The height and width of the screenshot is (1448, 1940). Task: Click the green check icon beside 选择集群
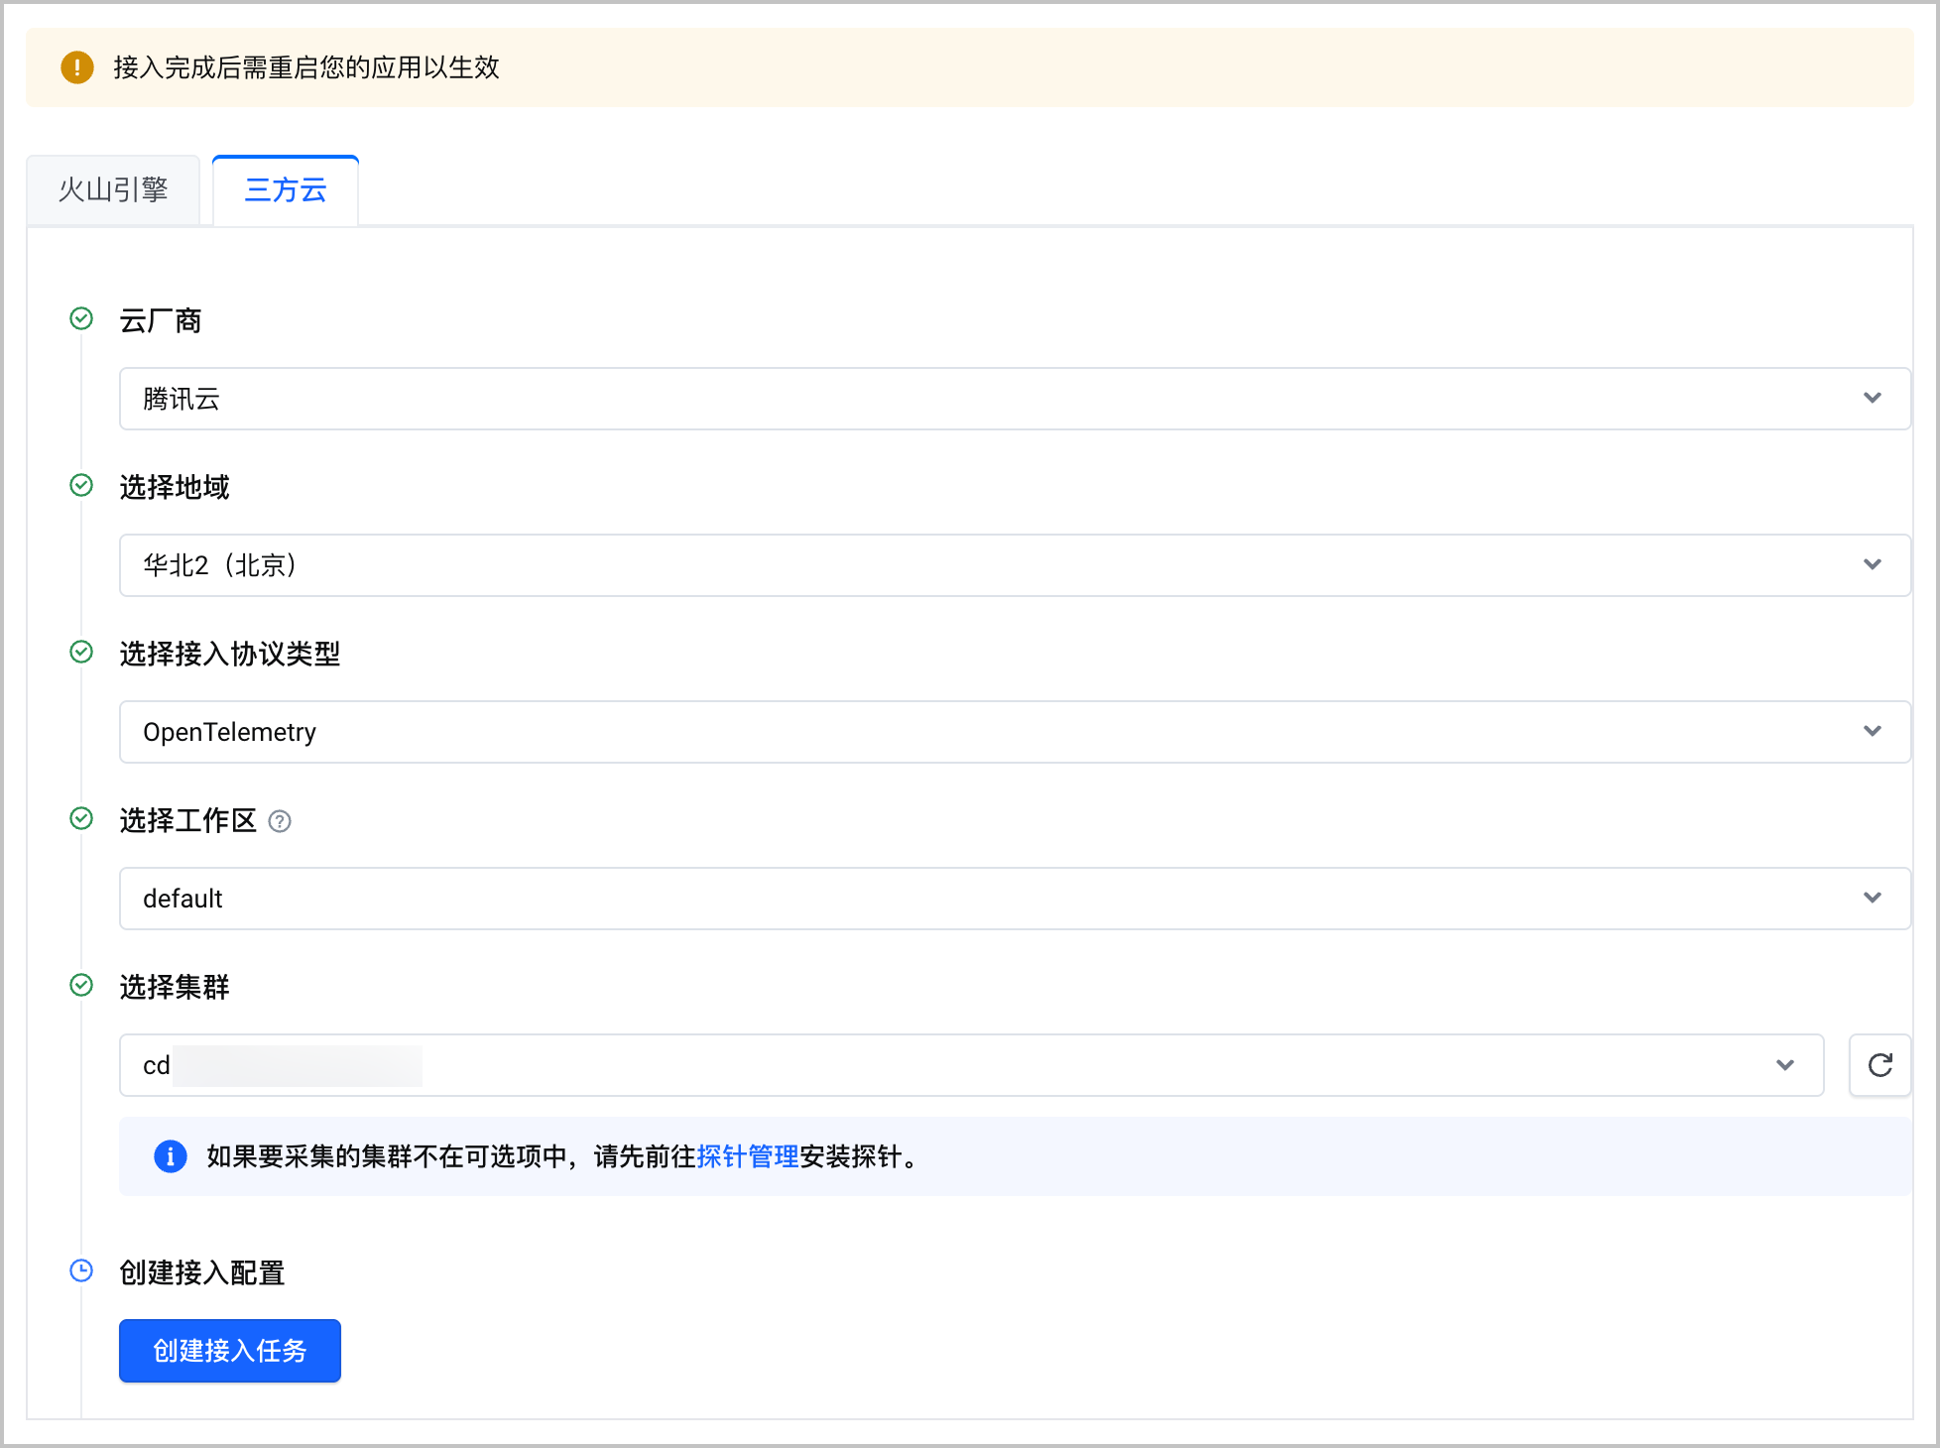coord(81,985)
